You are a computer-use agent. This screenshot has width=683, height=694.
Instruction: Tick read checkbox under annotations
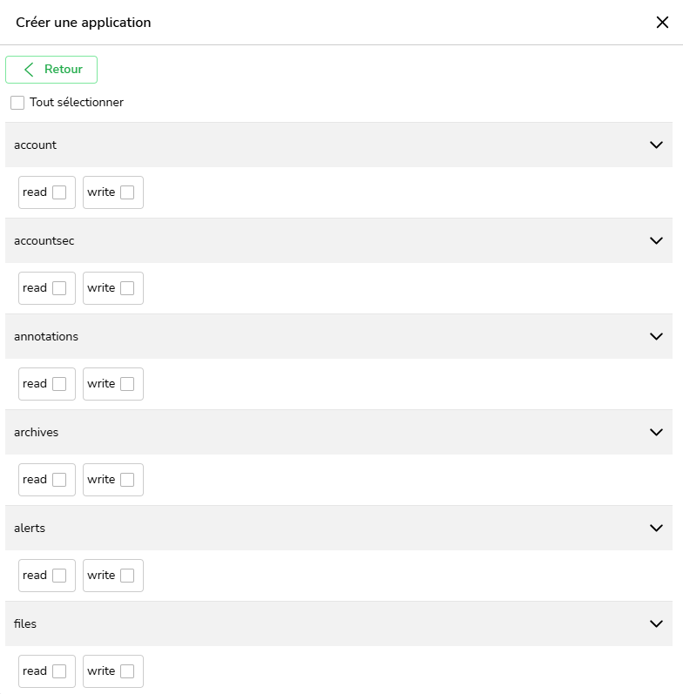(59, 384)
